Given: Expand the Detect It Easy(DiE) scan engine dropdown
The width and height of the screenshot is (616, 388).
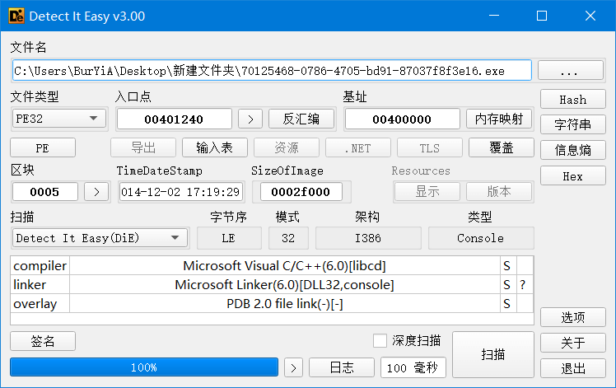Looking at the screenshot, I should click(100, 238).
